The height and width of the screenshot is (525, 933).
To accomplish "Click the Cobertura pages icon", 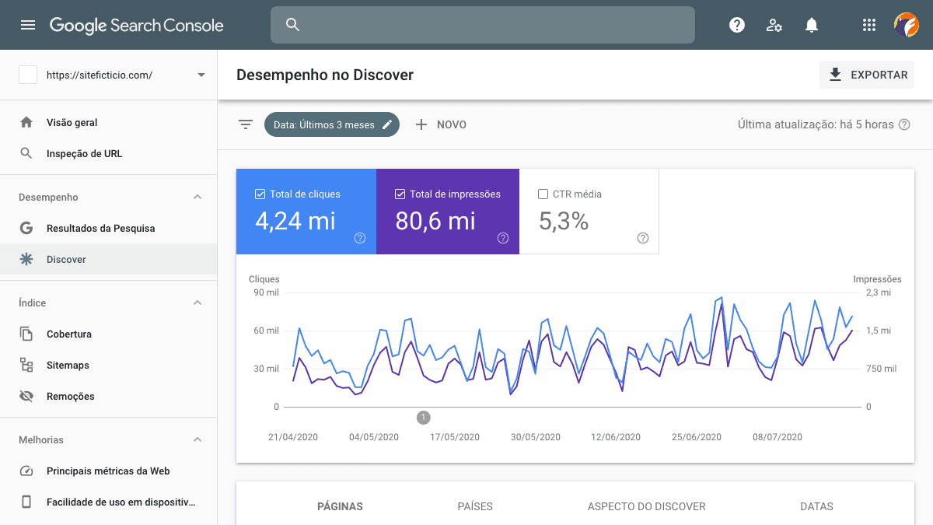I will tap(26, 334).
